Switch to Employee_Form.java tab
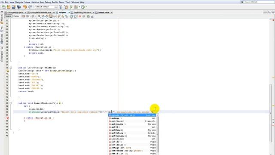 82,12
